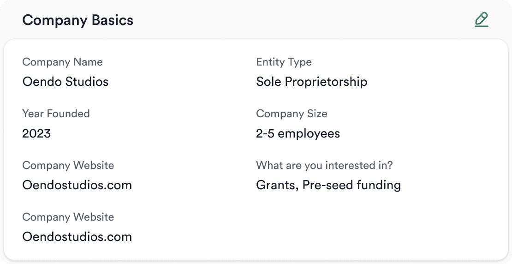Click the "What are you interested in?" label
This screenshot has width=512, height=264.
pyautogui.click(x=324, y=165)
